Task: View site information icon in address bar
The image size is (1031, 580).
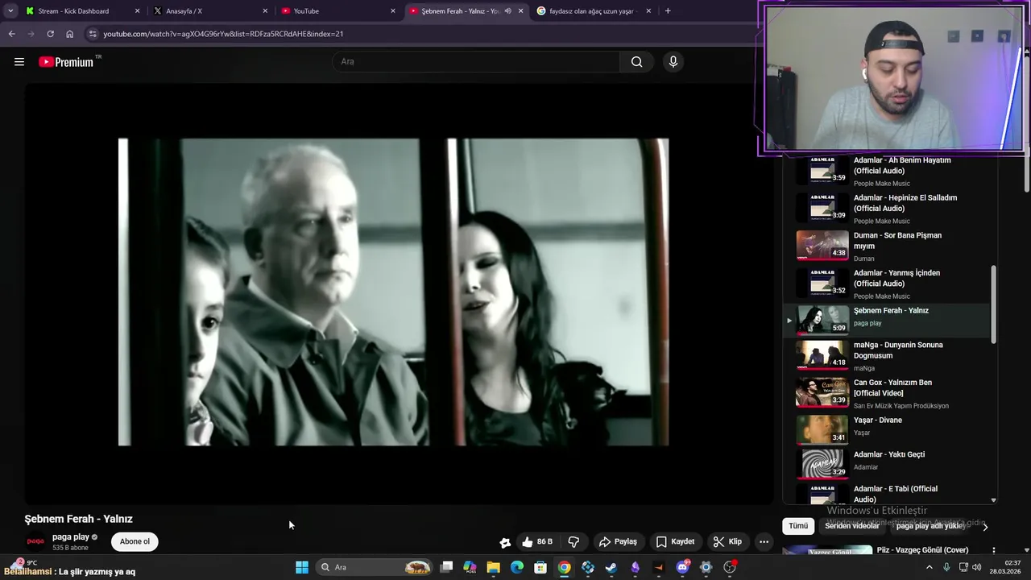Action: pos(92,34)
